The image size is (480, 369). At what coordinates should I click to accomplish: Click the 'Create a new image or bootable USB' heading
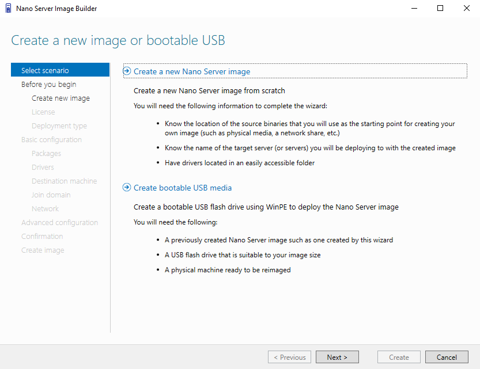click(x=118, y=40)
